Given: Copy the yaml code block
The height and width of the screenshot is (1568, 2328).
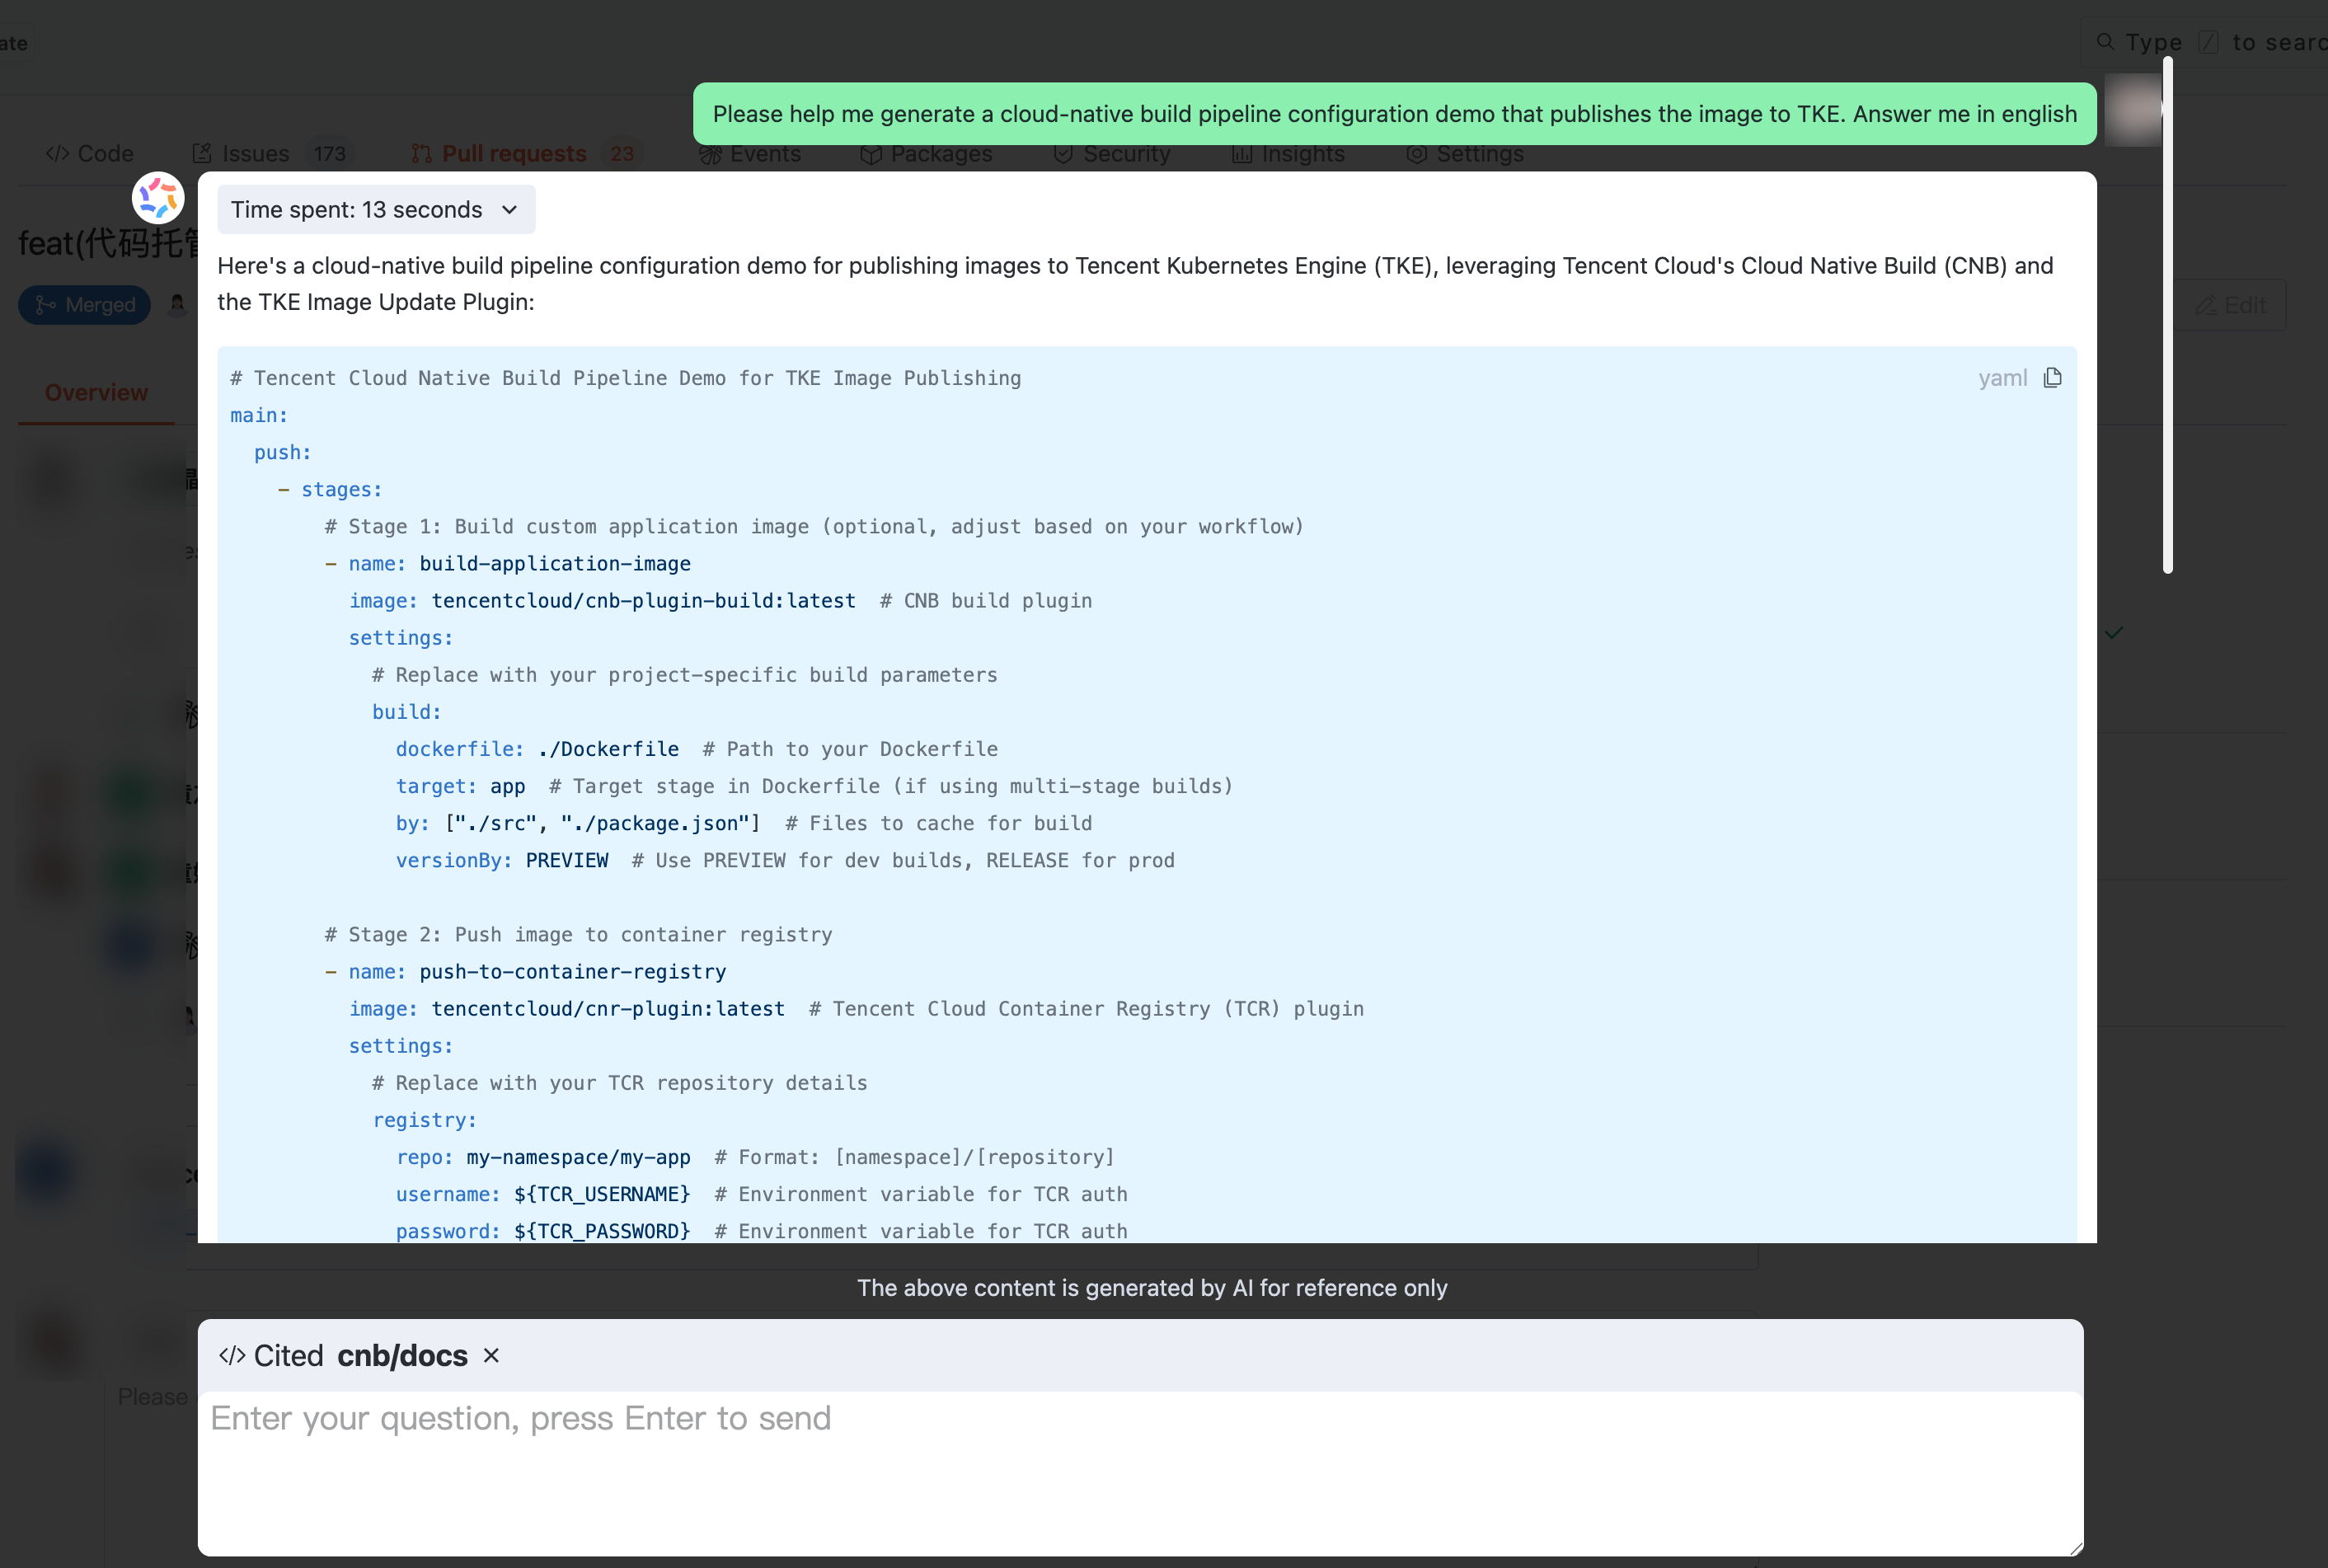Looking at the screenshot, I should point(2052,378).
